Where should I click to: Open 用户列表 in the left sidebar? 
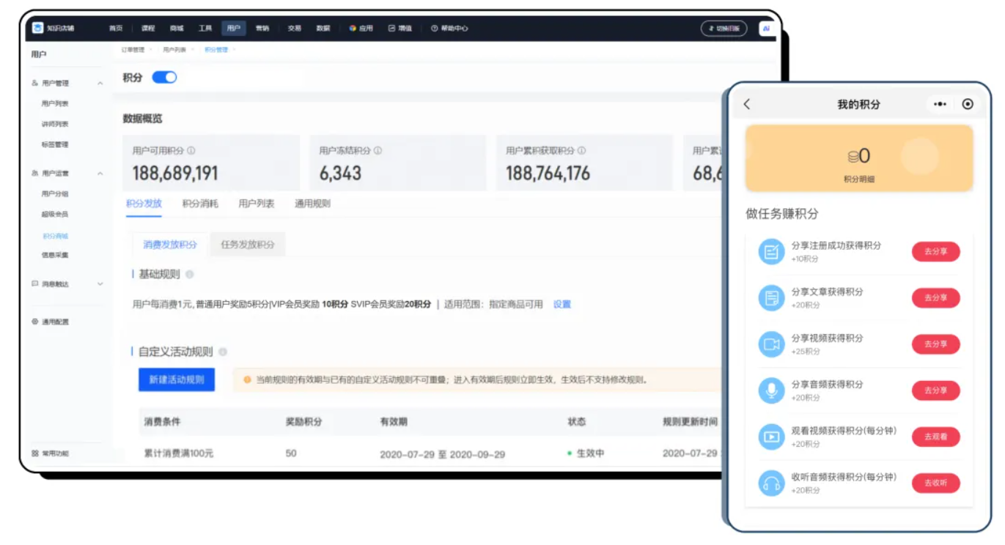55,104
